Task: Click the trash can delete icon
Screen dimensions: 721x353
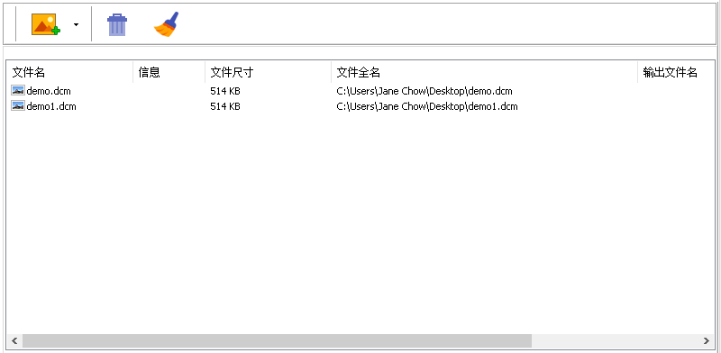Action: click(117, 24)
